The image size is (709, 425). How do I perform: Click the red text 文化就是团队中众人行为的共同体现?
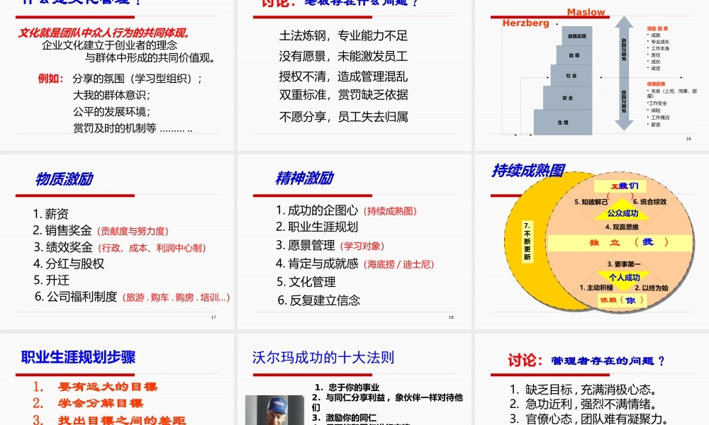[104, 33]
